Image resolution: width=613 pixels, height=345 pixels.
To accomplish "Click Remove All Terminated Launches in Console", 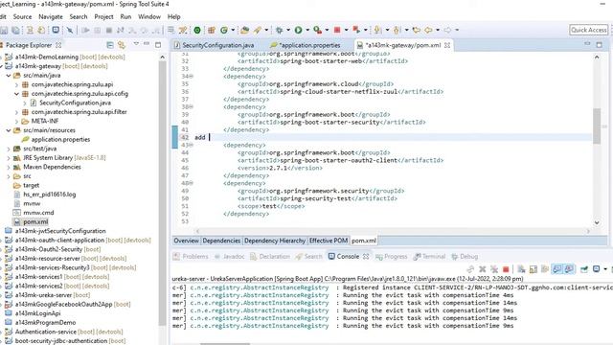I will (494, 269).
